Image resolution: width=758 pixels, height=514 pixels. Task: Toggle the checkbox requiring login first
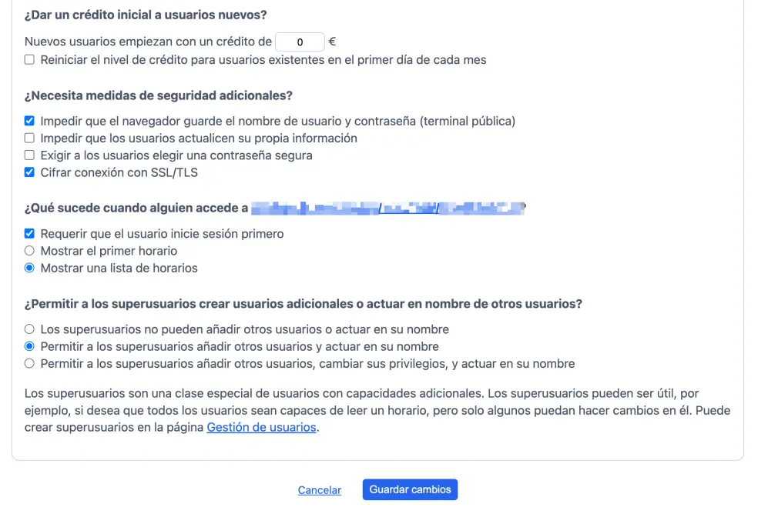pos(29,233)
